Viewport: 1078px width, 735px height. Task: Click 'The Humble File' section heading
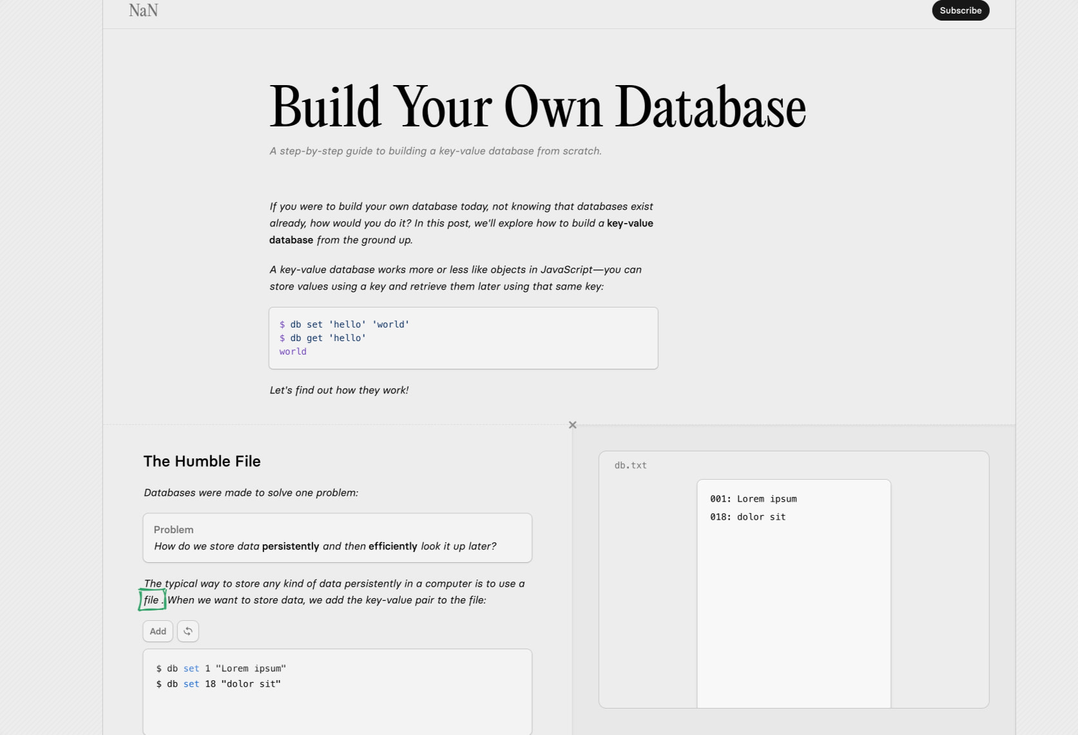(202, 461)
